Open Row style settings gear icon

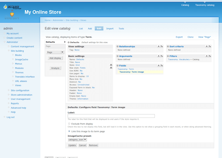(x=111, y=68)
